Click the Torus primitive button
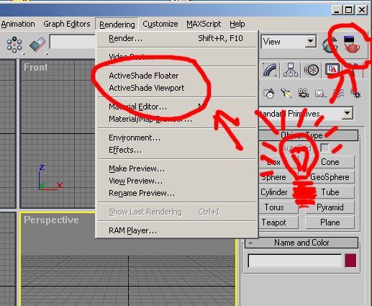Image resolution: width=372 pixels, height=306 pixels. pos(278,207)
